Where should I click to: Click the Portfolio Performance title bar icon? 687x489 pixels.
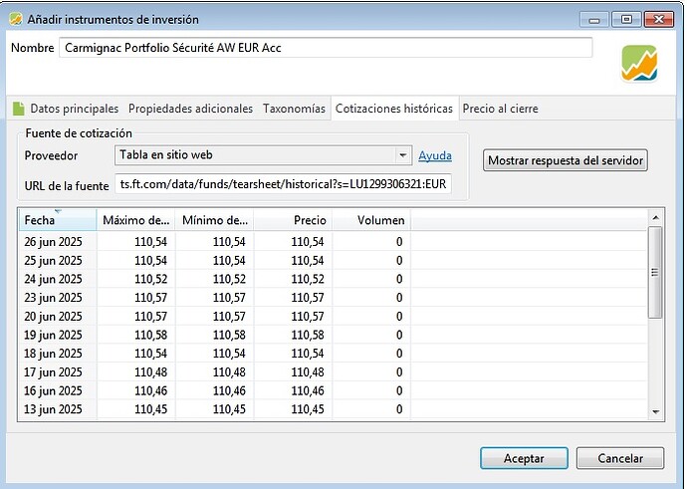point(16,19)
